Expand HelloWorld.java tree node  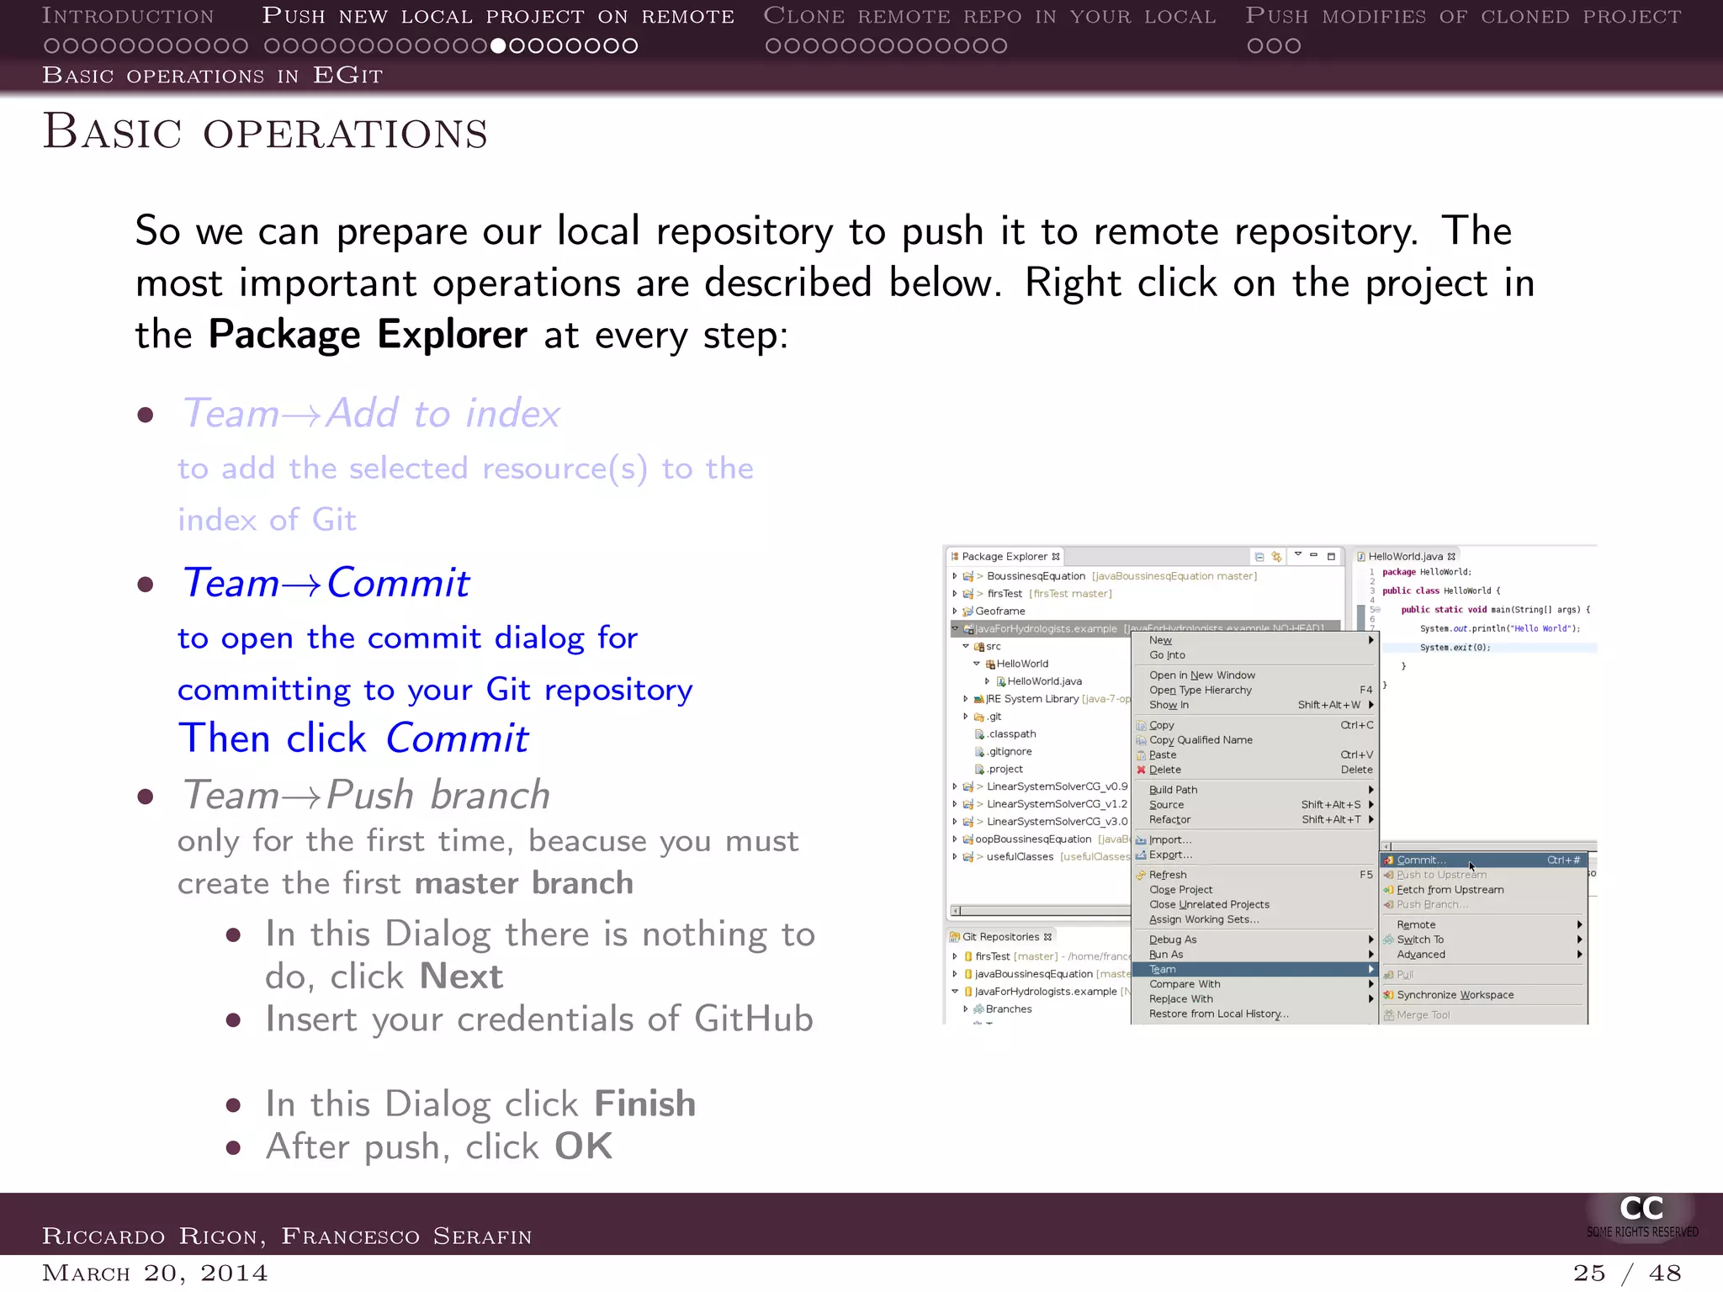(x=988, y=681)
